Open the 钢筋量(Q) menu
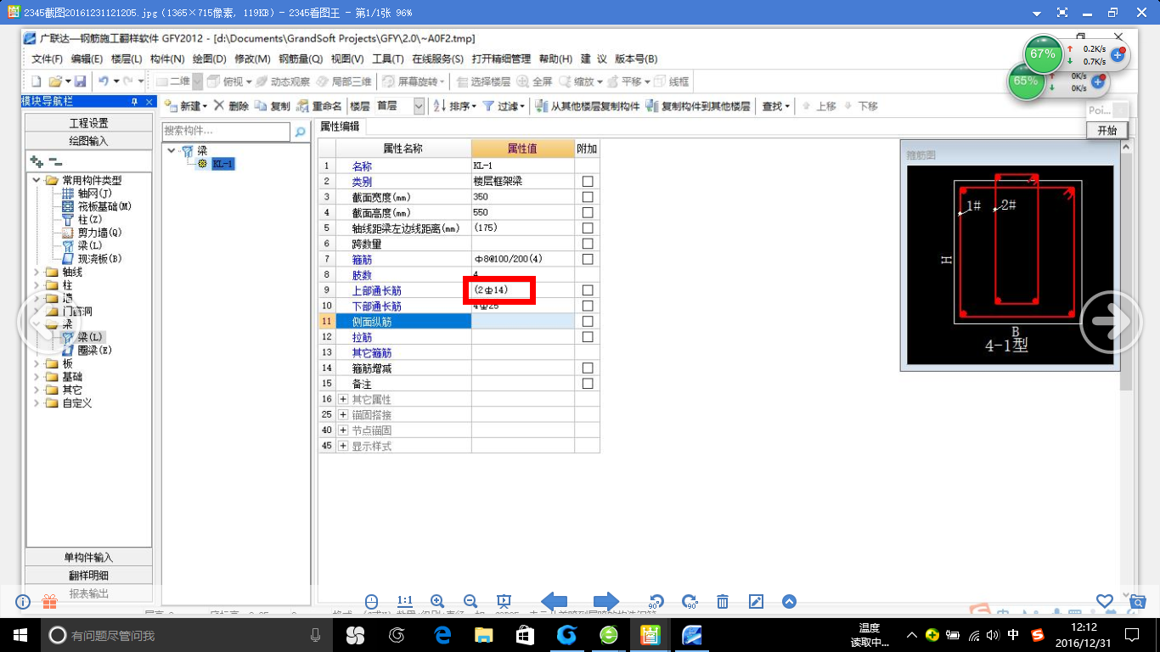The image size is (1160, 652). coord(300,59)
